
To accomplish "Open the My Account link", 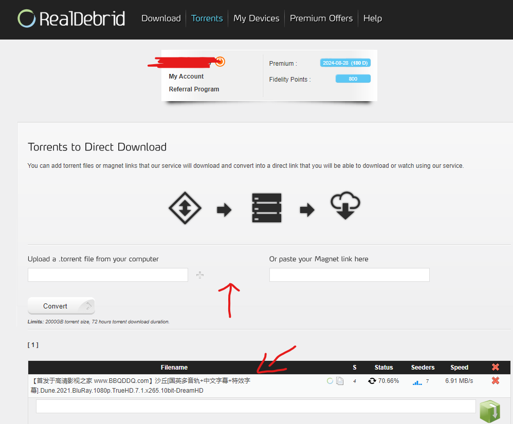I will coord(186,76).
